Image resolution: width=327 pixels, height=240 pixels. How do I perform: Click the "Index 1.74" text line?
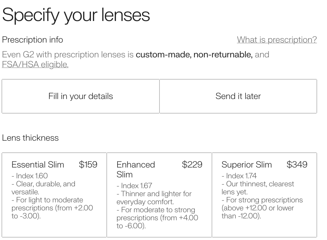pos(239,176)
